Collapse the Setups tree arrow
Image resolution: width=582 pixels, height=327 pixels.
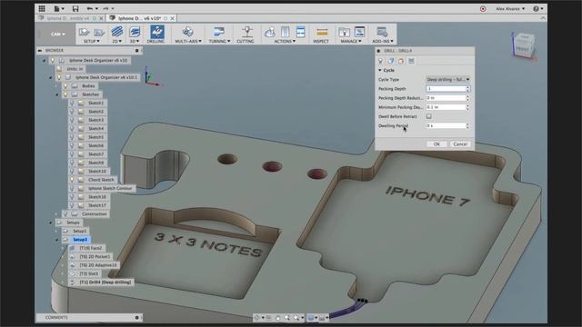(x=51, y=223)
